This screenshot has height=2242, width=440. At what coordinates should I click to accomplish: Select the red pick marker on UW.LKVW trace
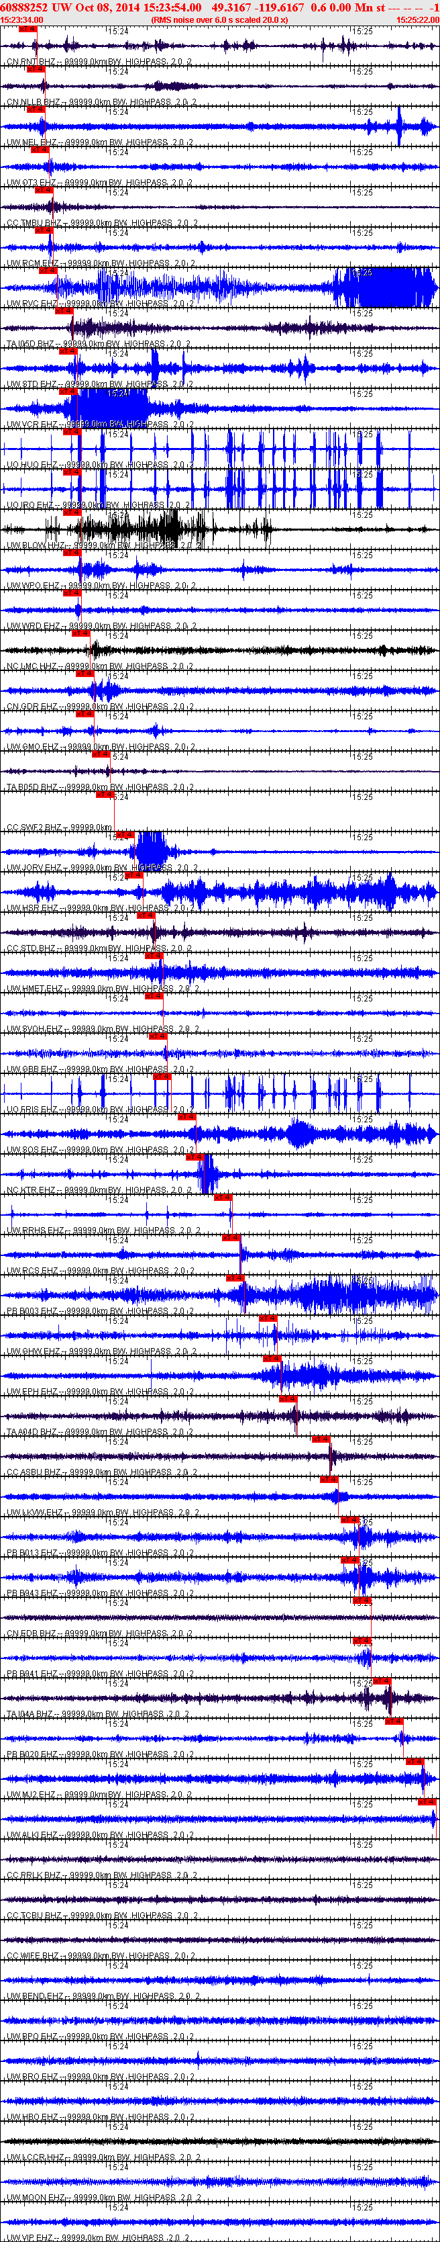(x=329, y=1479)
